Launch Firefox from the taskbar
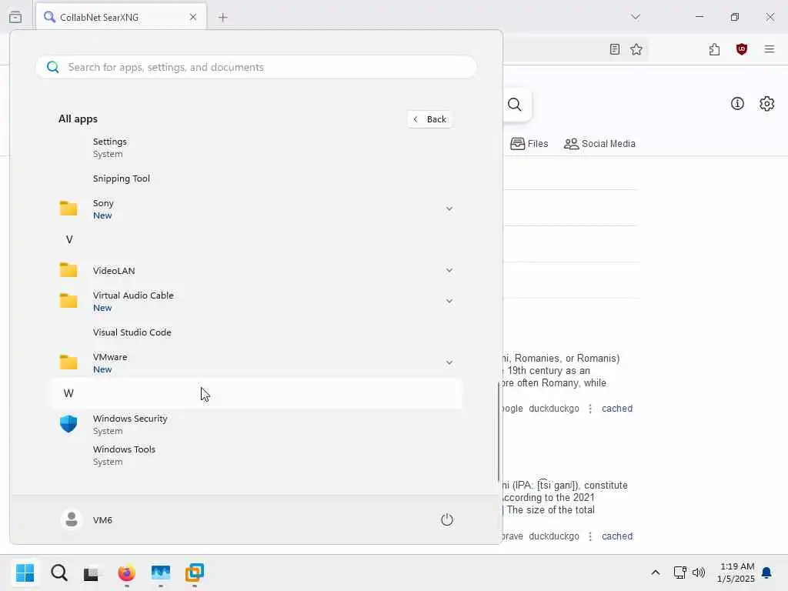788x591 pixels. tap(127, 573)
